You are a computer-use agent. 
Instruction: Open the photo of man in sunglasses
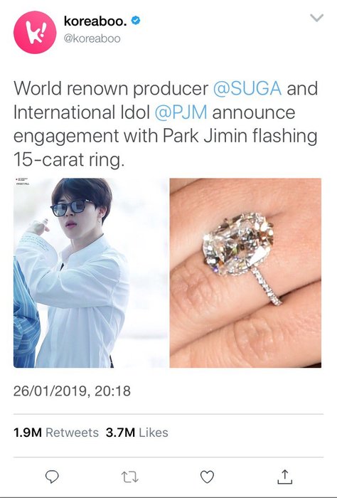(90, 272)
